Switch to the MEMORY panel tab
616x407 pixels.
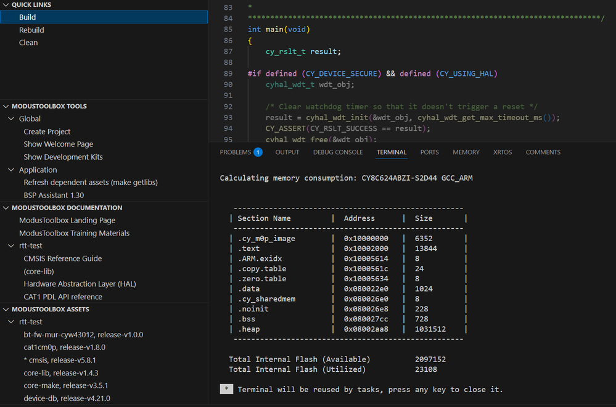(466, 152)
